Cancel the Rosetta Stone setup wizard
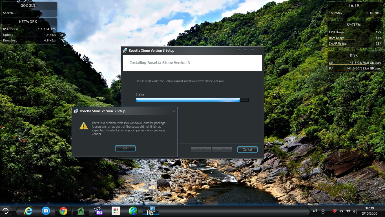This screenshot has height=217, width=385. pos(247,149)
